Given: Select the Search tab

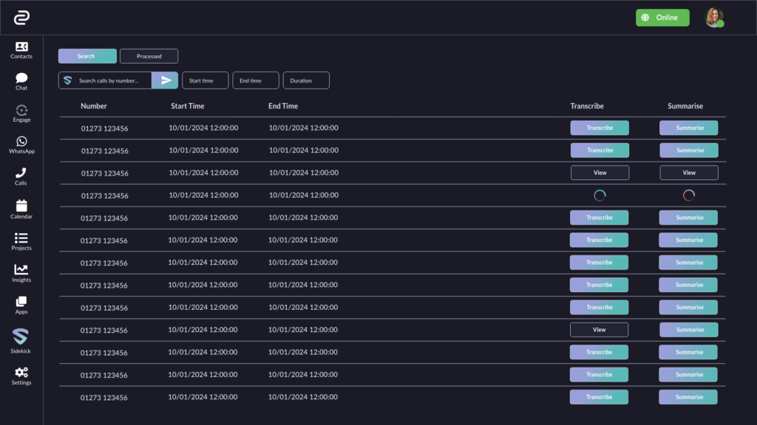Looking at the screenshot, I should 87,56.
